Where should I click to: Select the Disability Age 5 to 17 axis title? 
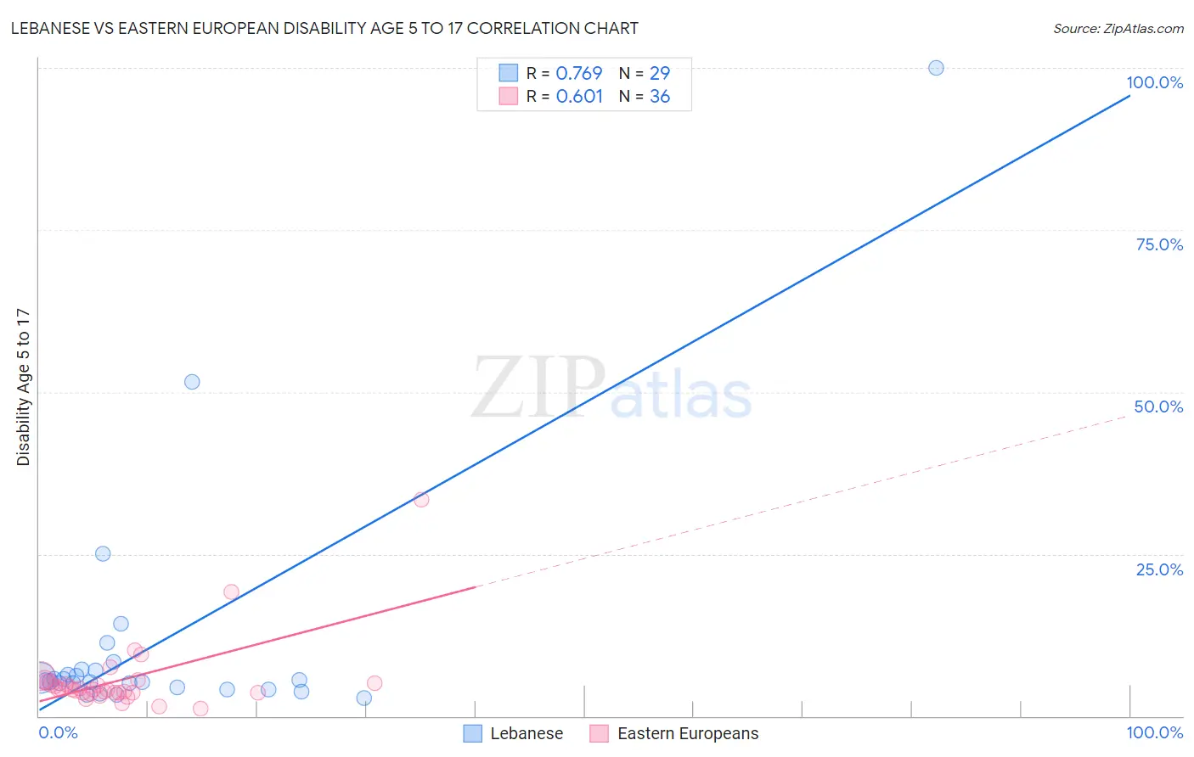[24, 387]
